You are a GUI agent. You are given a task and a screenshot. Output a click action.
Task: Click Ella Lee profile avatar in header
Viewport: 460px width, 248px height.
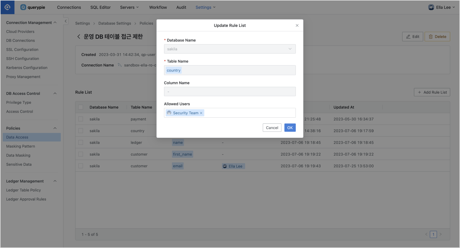[x=431, y=7]
